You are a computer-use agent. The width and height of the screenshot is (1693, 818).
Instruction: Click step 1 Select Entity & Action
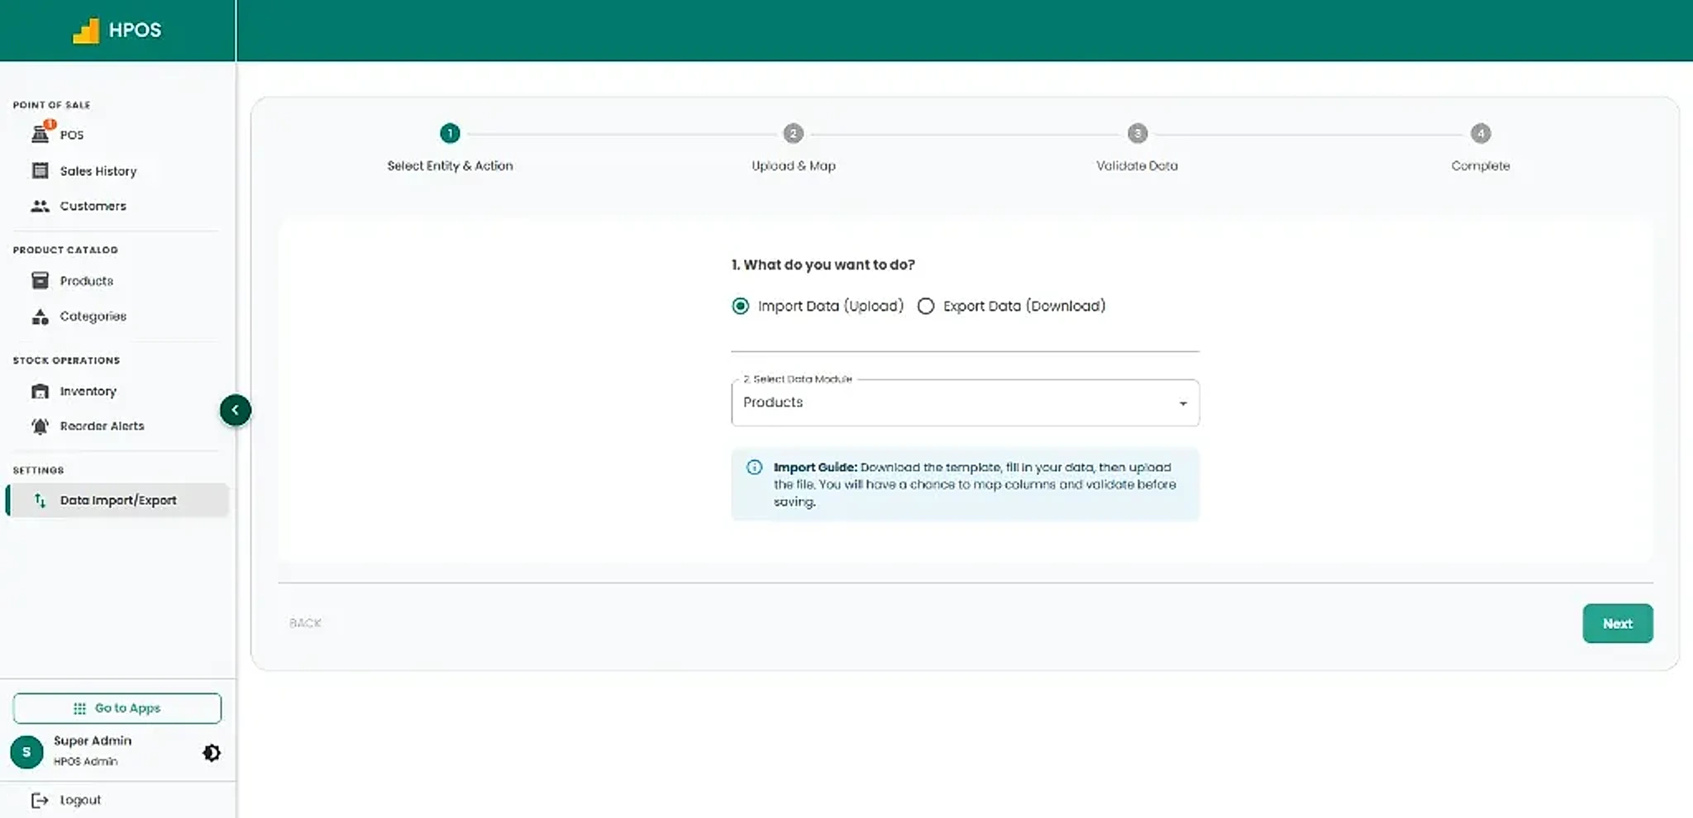click(450, 149)
